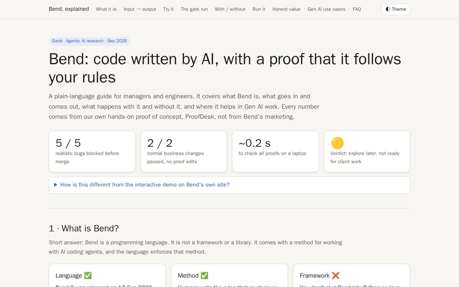Click 'to check all proofs on a laptop'
The image size is (459, 287).
coord(273,154)
